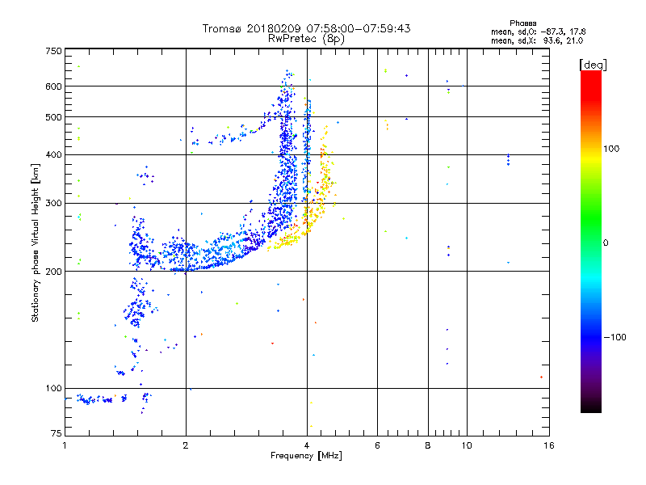
Task: Click the y-axis tick label "750"
Action: [x=53, y=51]
